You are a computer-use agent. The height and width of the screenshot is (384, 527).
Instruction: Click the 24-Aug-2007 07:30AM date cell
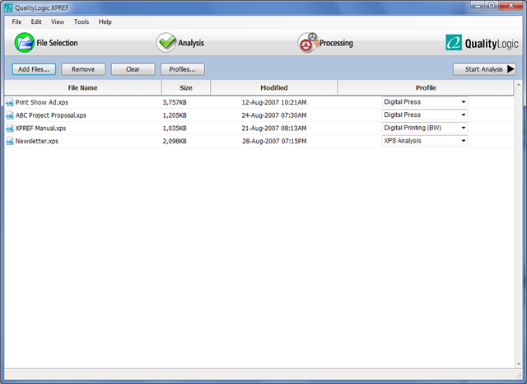(x=274, y=115)
